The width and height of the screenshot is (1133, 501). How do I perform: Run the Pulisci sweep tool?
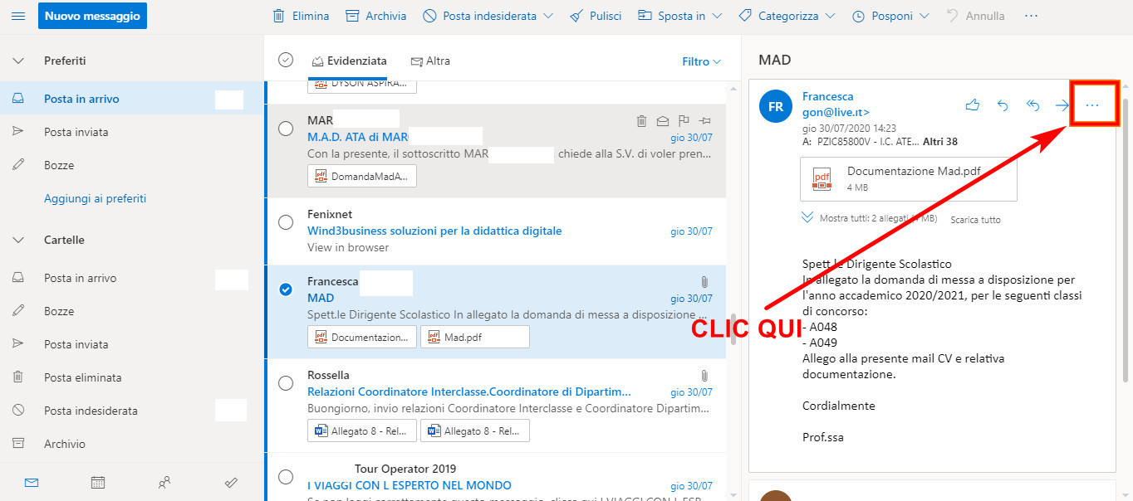point(595,15)
